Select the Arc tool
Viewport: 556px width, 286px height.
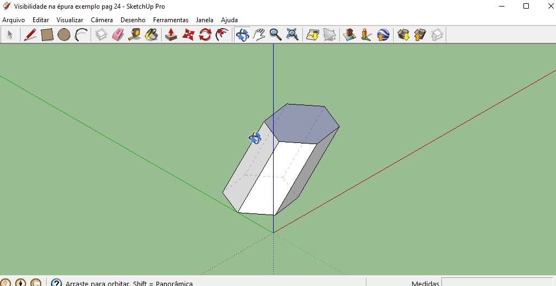pyautogui.click(x=81, y=35)
